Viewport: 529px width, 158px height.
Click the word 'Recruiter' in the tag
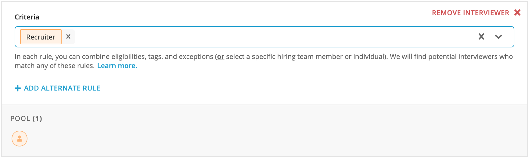click(41, 37)
